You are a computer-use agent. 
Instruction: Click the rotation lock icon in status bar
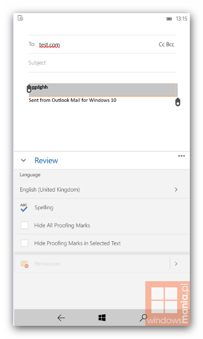[x=20, y=18]
